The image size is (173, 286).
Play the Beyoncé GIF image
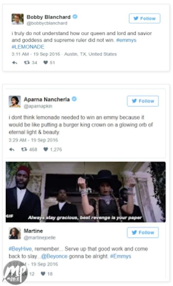pyautogui.click(x=86, y=192)
